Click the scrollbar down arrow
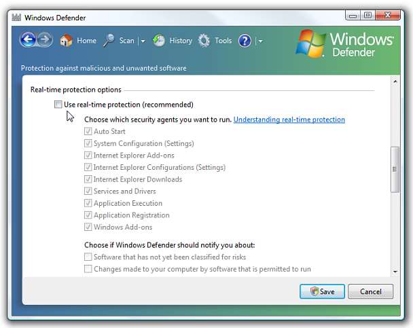The width and height of the screenshot is (413, 328). [395, 272]
